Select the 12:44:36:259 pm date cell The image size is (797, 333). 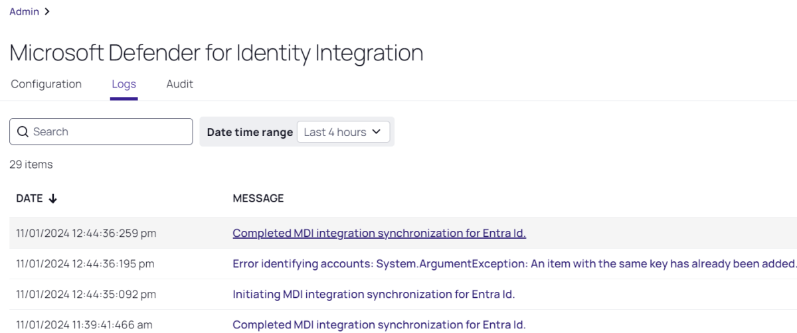86,233
